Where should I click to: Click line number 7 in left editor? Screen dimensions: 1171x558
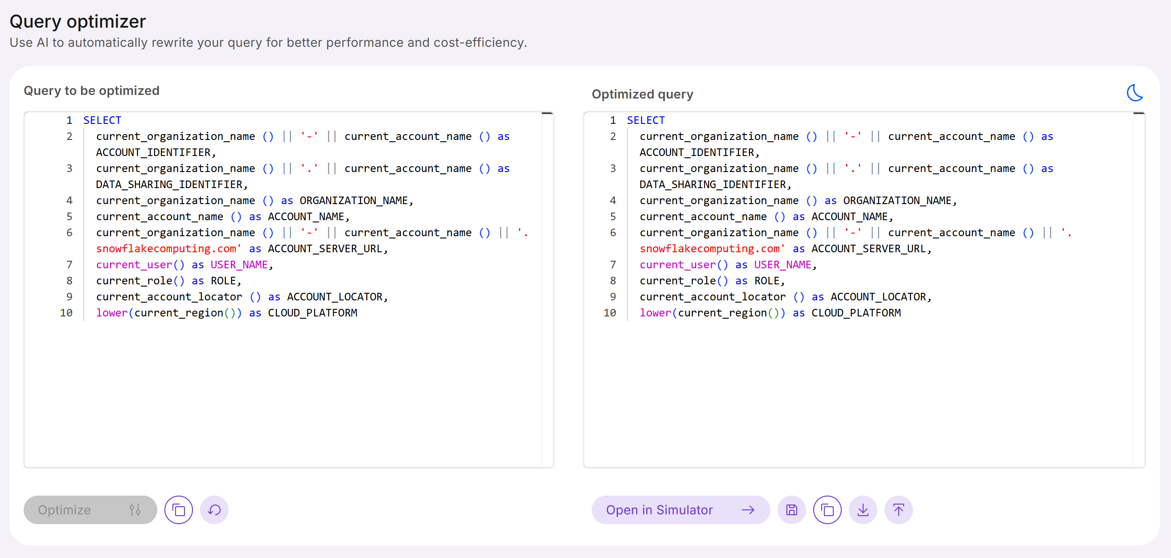tap(69, 265)
